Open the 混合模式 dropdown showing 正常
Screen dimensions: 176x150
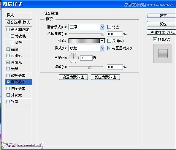(87, 27)
